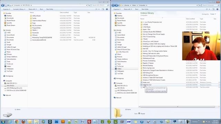Click New folder in the Videos library toolbar
Viewport: 221px width, 124px height.
tap(145, 9)
